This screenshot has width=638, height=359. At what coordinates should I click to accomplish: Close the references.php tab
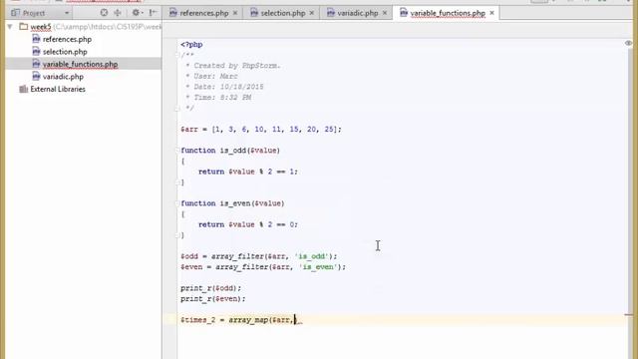click(x=235, y=13)
